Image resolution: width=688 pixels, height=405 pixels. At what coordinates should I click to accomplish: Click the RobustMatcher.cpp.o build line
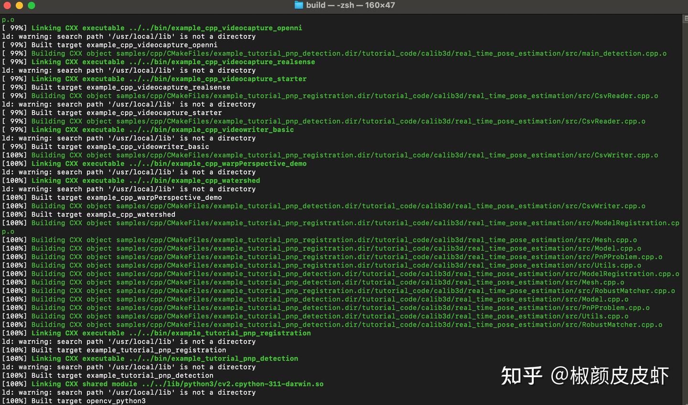coord(334,325)
